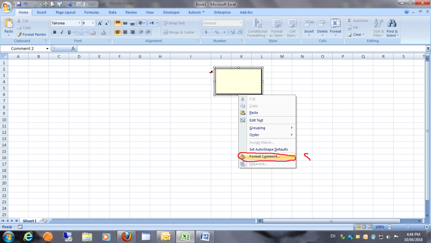Click the Insert cells icon

[309, 24]
